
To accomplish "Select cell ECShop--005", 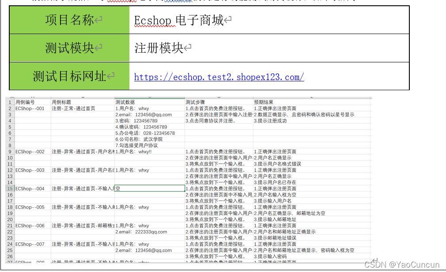I will tap(33, 207).
